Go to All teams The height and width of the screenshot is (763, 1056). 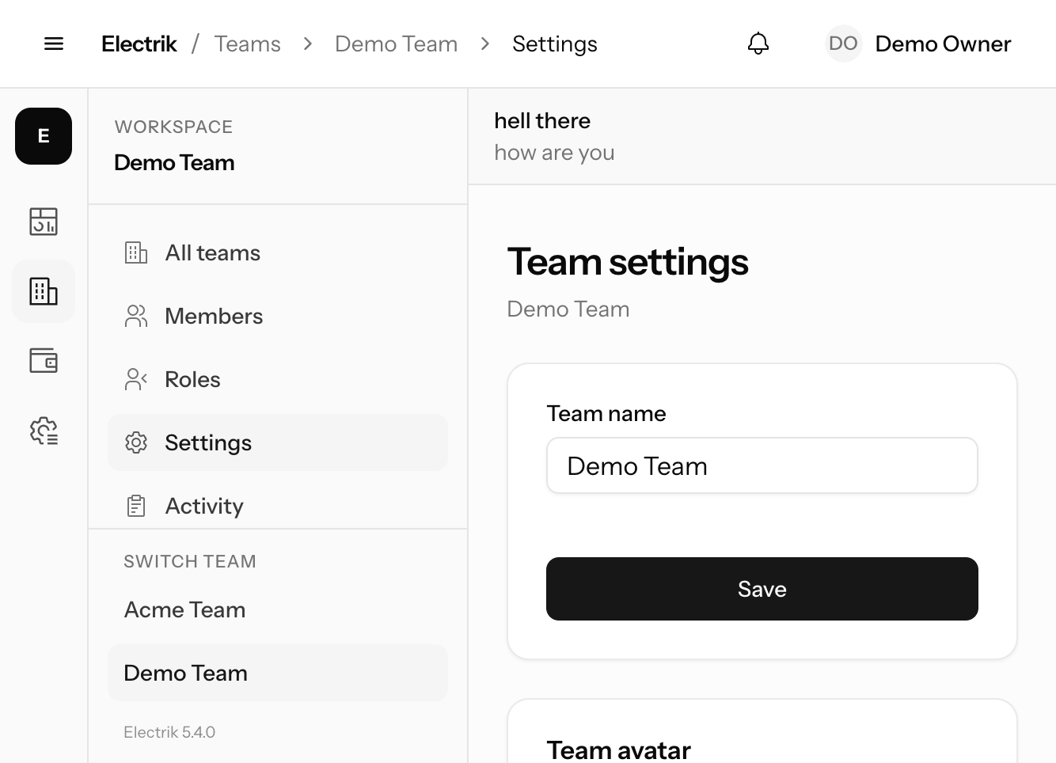[278, 252]
